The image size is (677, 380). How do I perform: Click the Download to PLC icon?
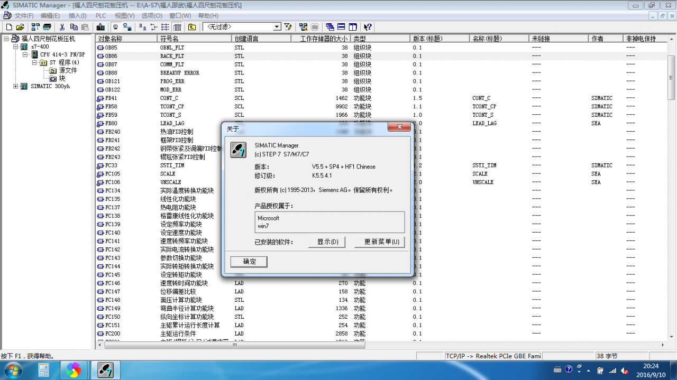[x=100, y=26]
